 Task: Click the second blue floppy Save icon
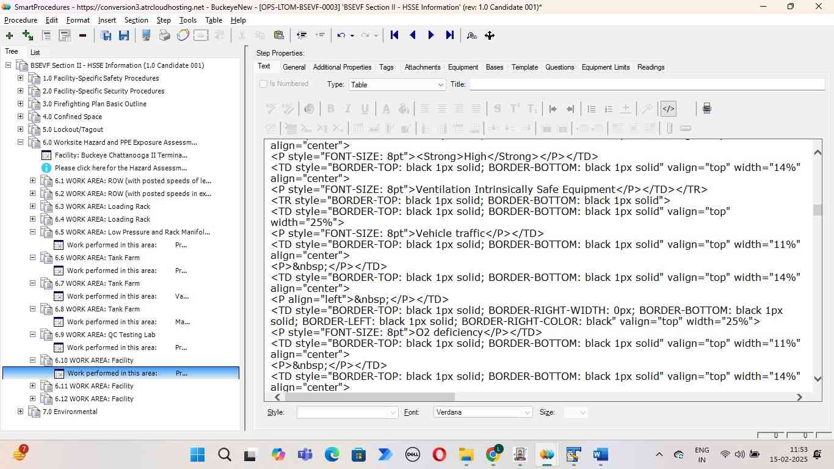[x=124, y=35]
